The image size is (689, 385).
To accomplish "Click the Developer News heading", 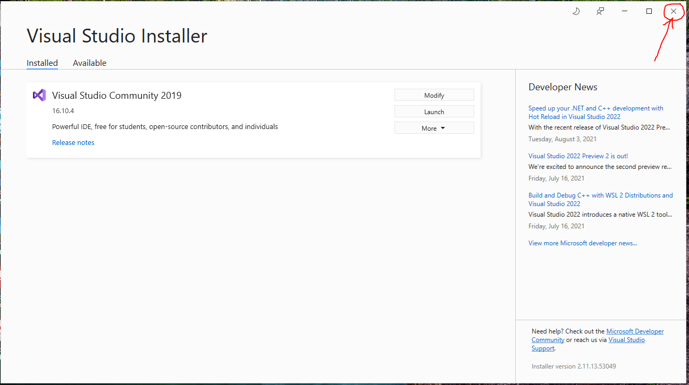I will tap(563, 87).
